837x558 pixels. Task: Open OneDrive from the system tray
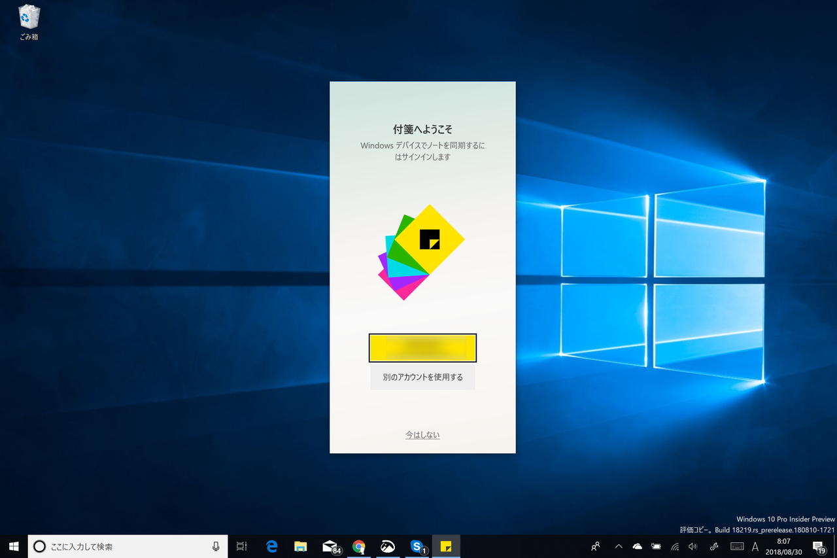tap(636, 546)
